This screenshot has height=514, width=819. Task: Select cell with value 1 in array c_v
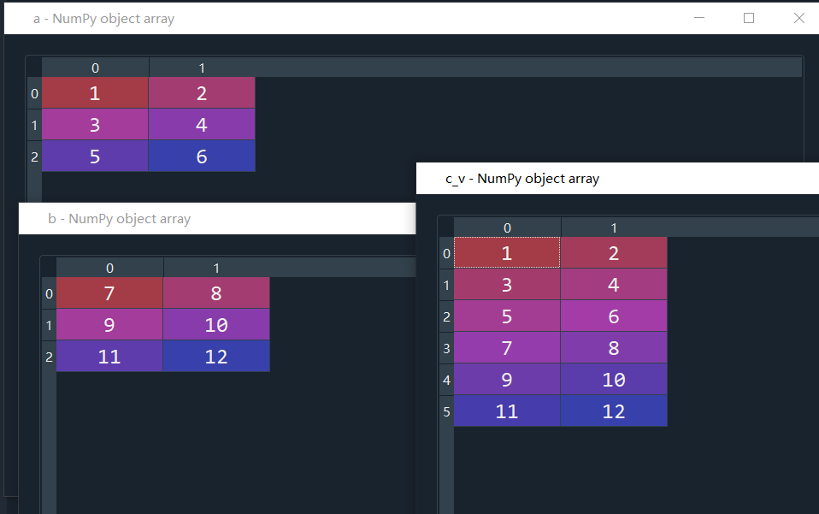tap(507, 253)
